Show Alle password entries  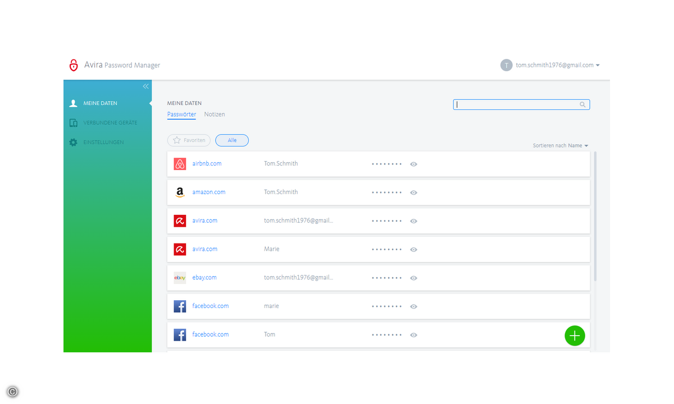point(232,140)
